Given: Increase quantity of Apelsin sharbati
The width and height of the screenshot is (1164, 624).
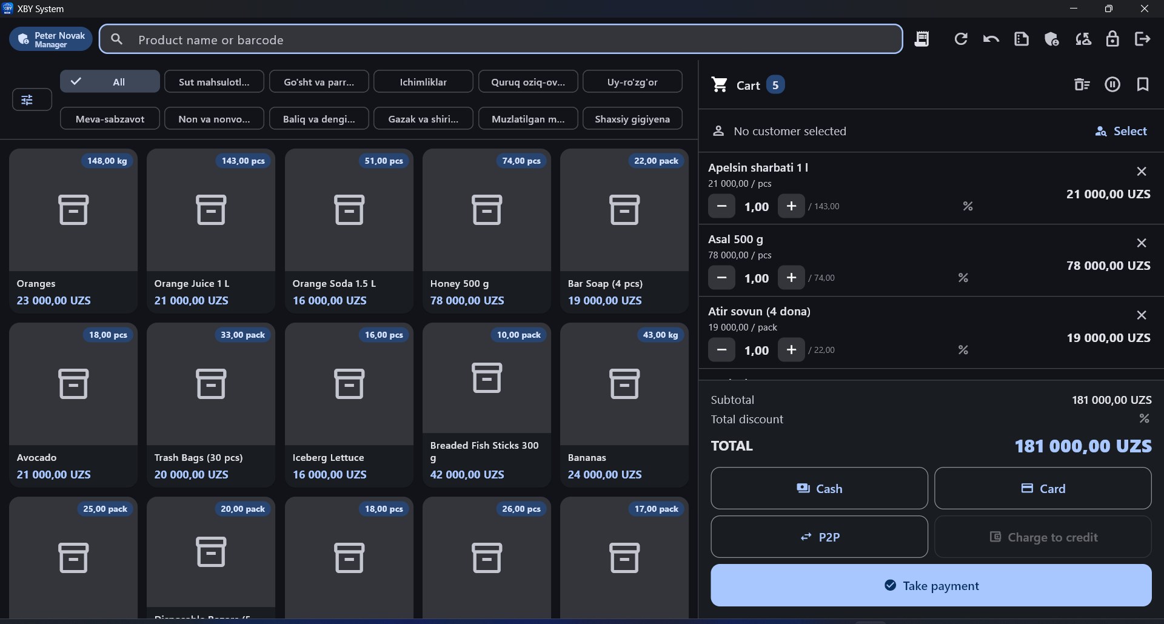Looking at the screenshot, I should 791,206.
